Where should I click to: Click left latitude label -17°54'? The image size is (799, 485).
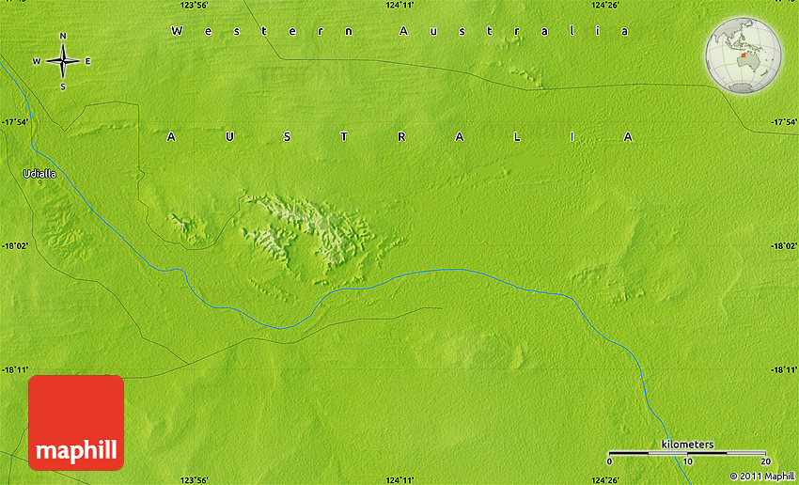(x=15, y=122)
